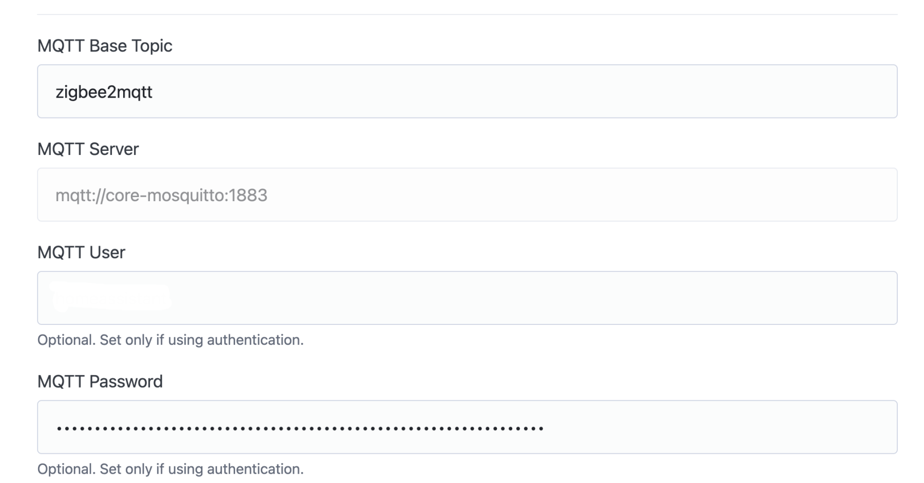Place cursor at start of Base Topic field
The width and height of the screenshot is (924, 483).
point(58,92)
